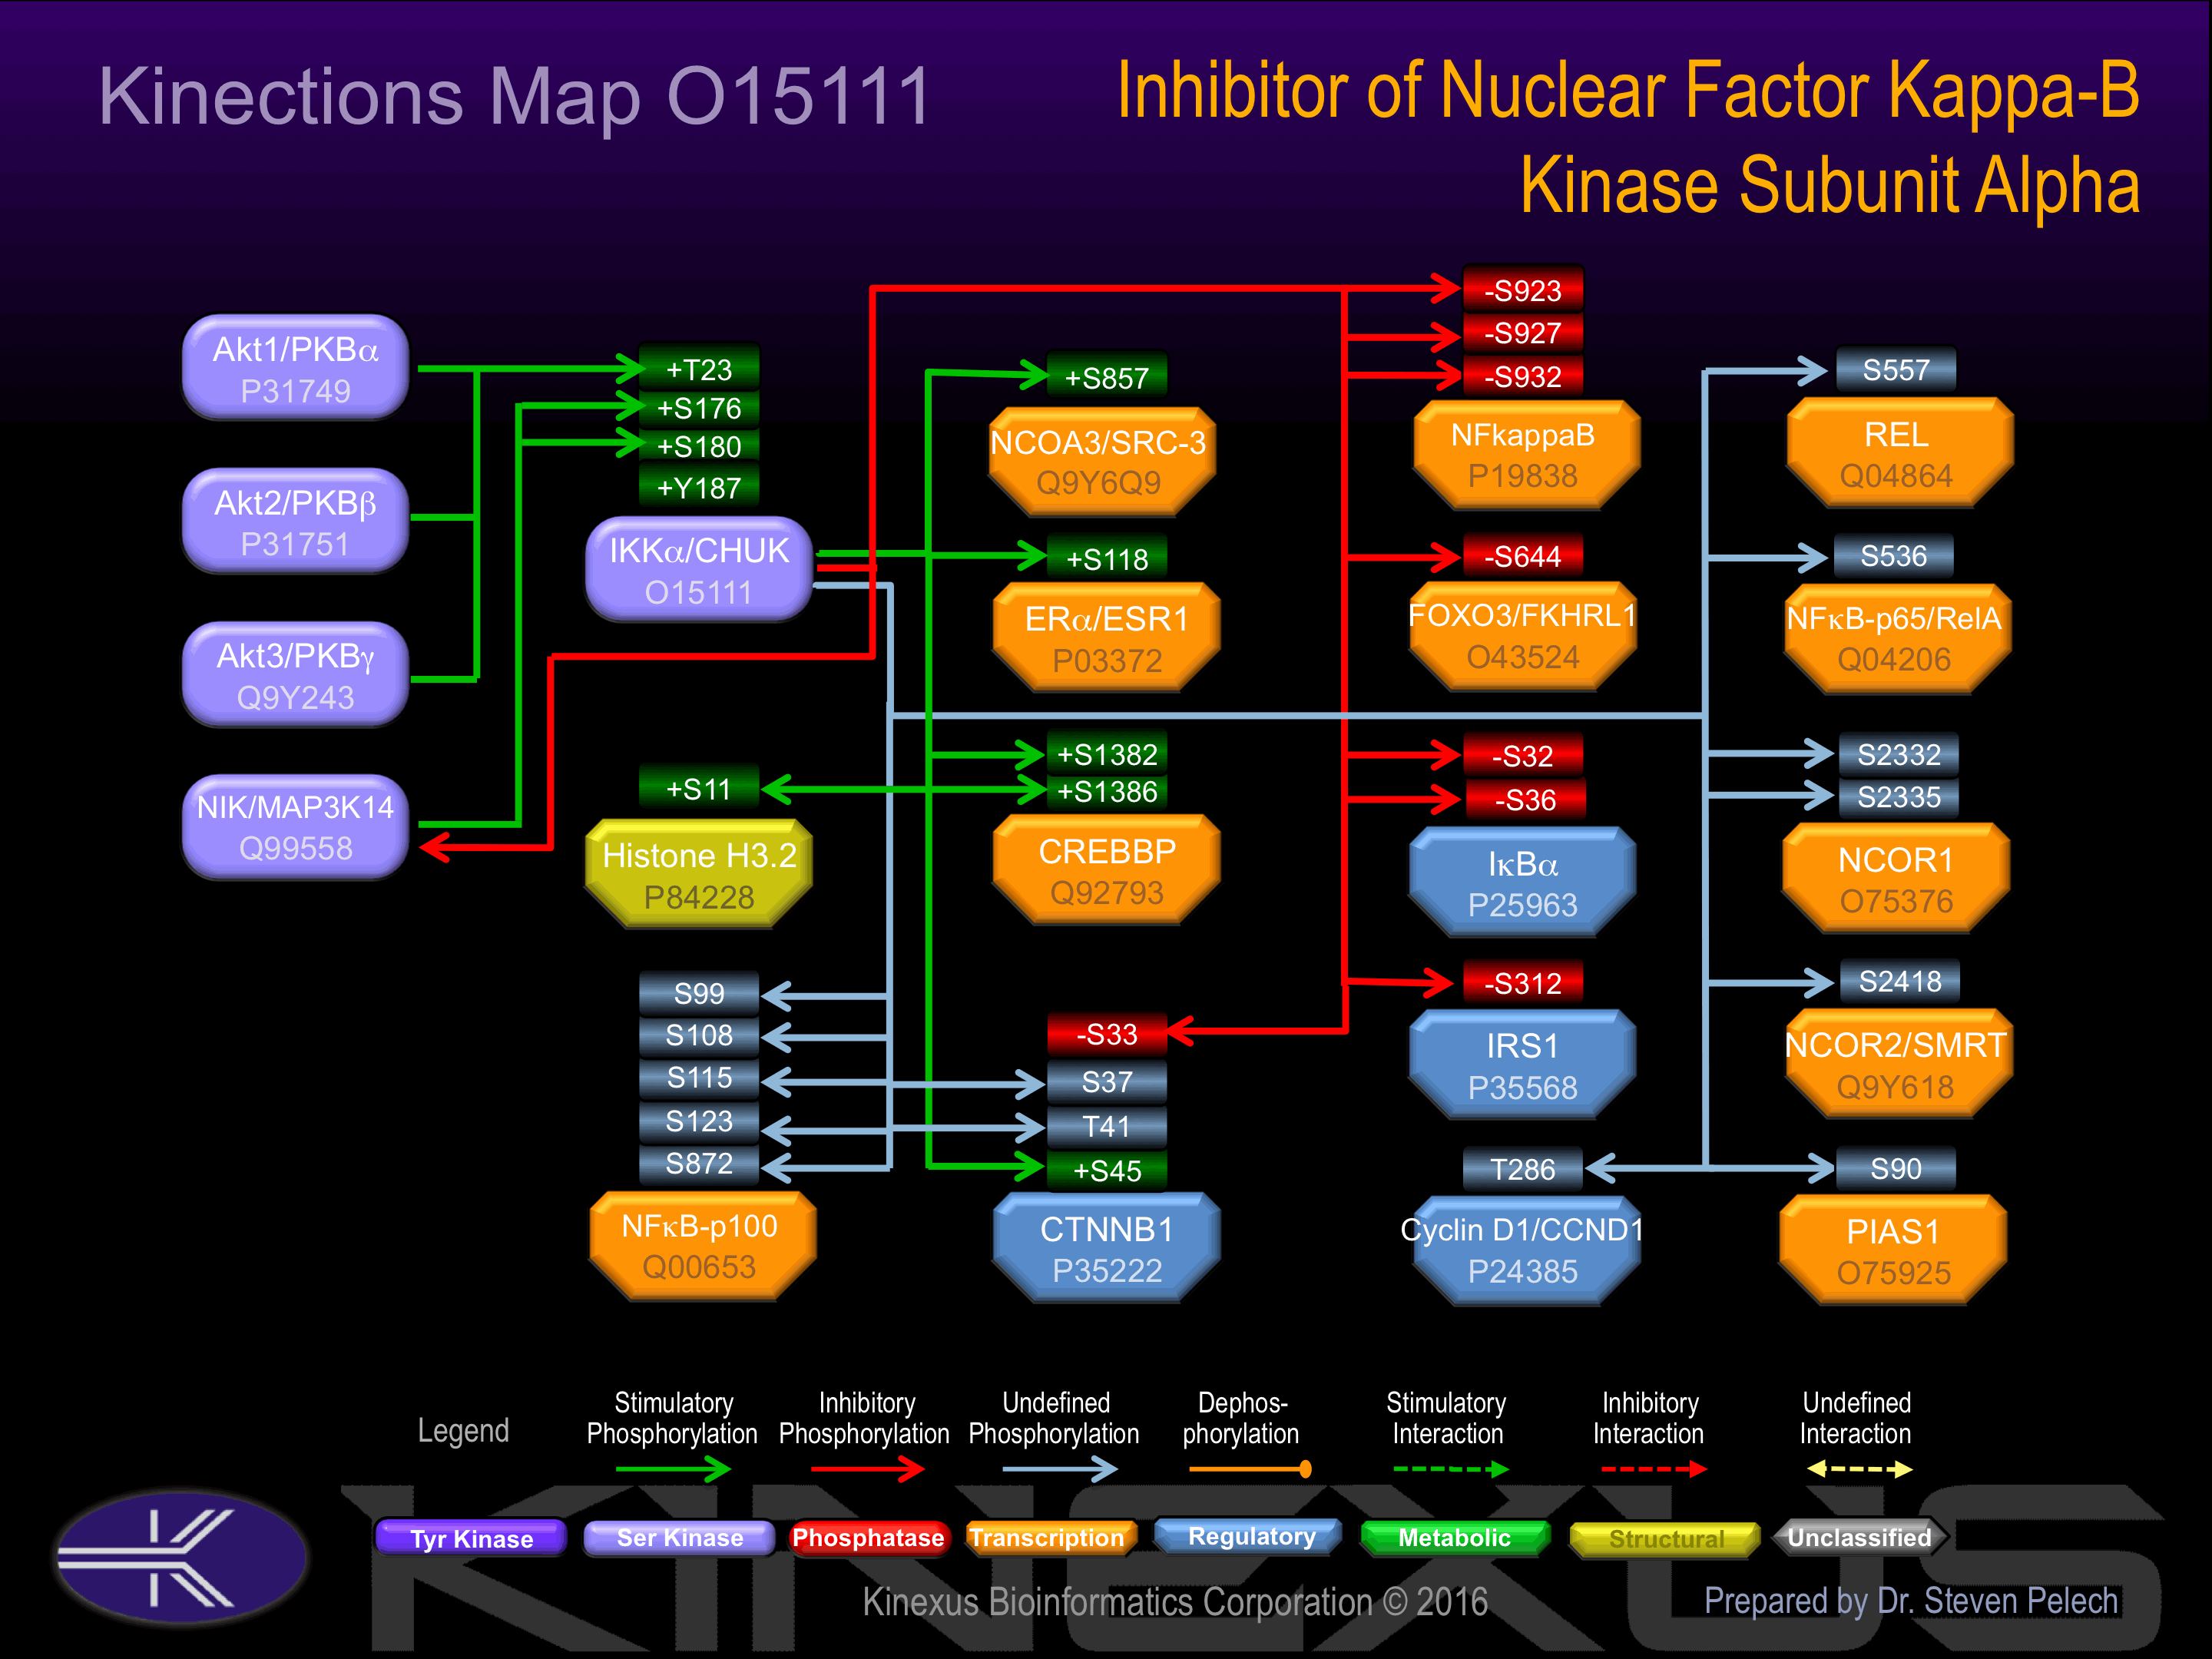Select the NIK/MAP3K14 Q99558 node
The height and width of the screenshot is (1659, 2212).
[x=295, y=827]
